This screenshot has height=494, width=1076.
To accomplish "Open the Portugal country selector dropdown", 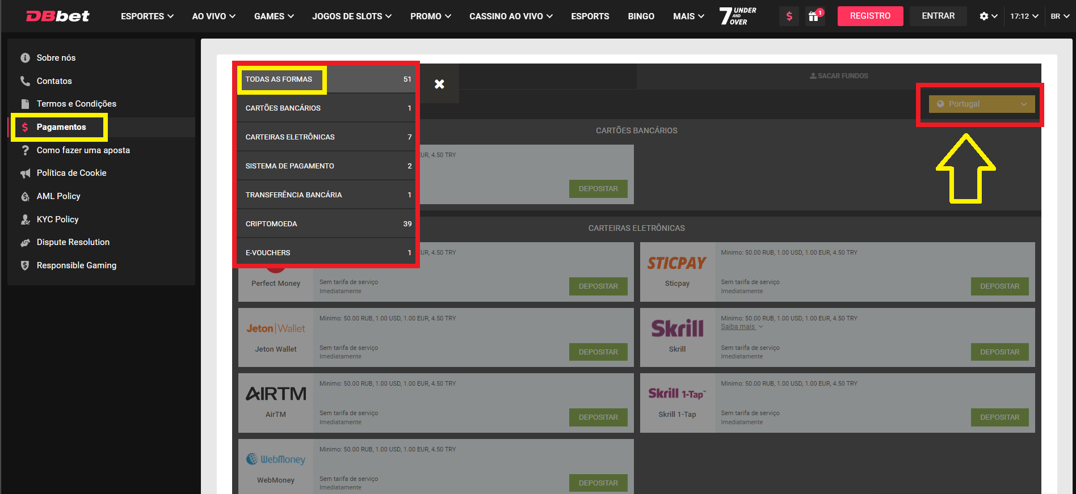I will tap(982, 104).
